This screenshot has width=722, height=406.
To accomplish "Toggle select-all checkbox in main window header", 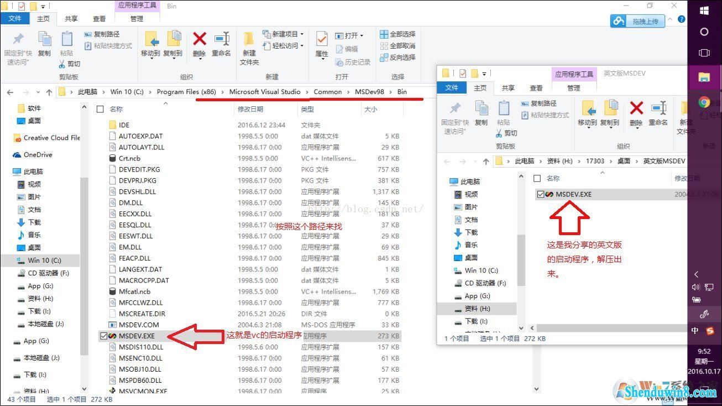I will (x=100, y=110).
